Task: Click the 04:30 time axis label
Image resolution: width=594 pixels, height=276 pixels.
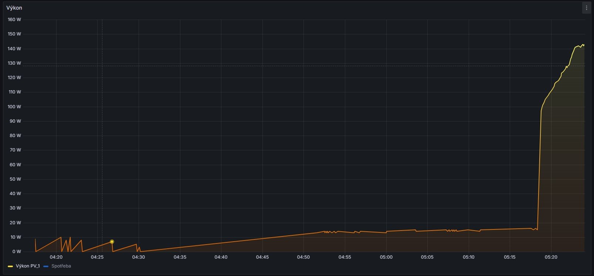Action: pos(139,257)
